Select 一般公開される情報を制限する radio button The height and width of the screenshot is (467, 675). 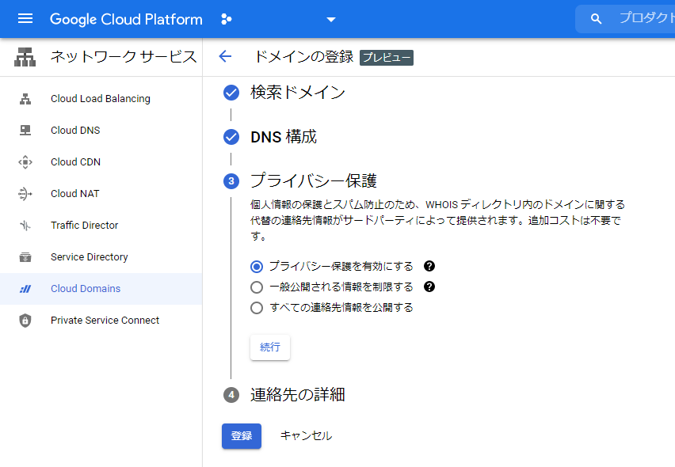click(257, 287)
